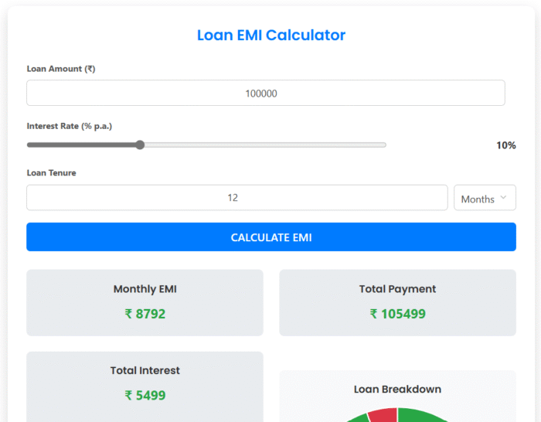This screenshot has height=422, width=541.
Task: Click the ₹ 5499 total interest amount
Action: point(145,395)
